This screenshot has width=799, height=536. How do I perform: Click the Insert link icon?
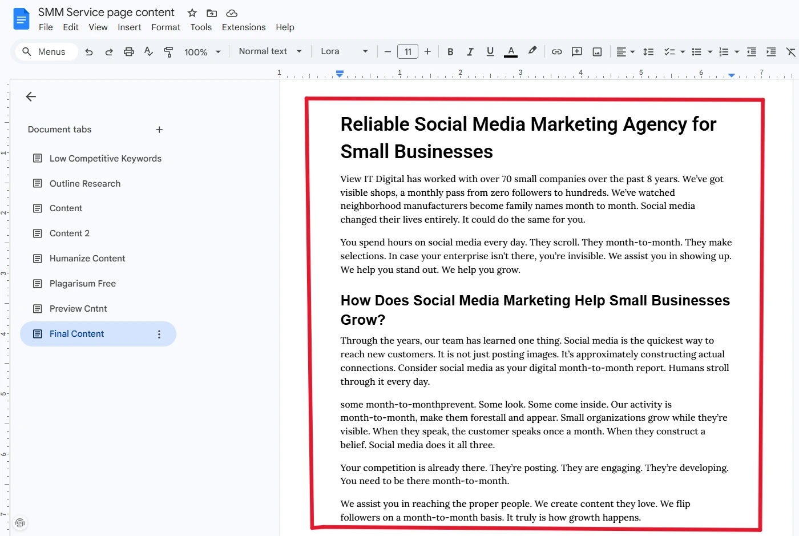click(x=556, y=52)
